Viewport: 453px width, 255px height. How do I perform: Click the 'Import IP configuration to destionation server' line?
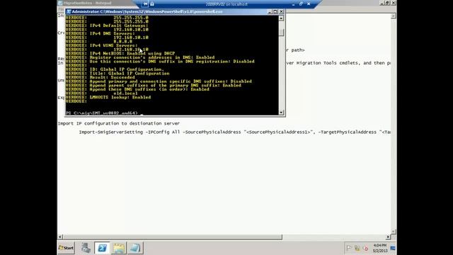tap(119, 123)
